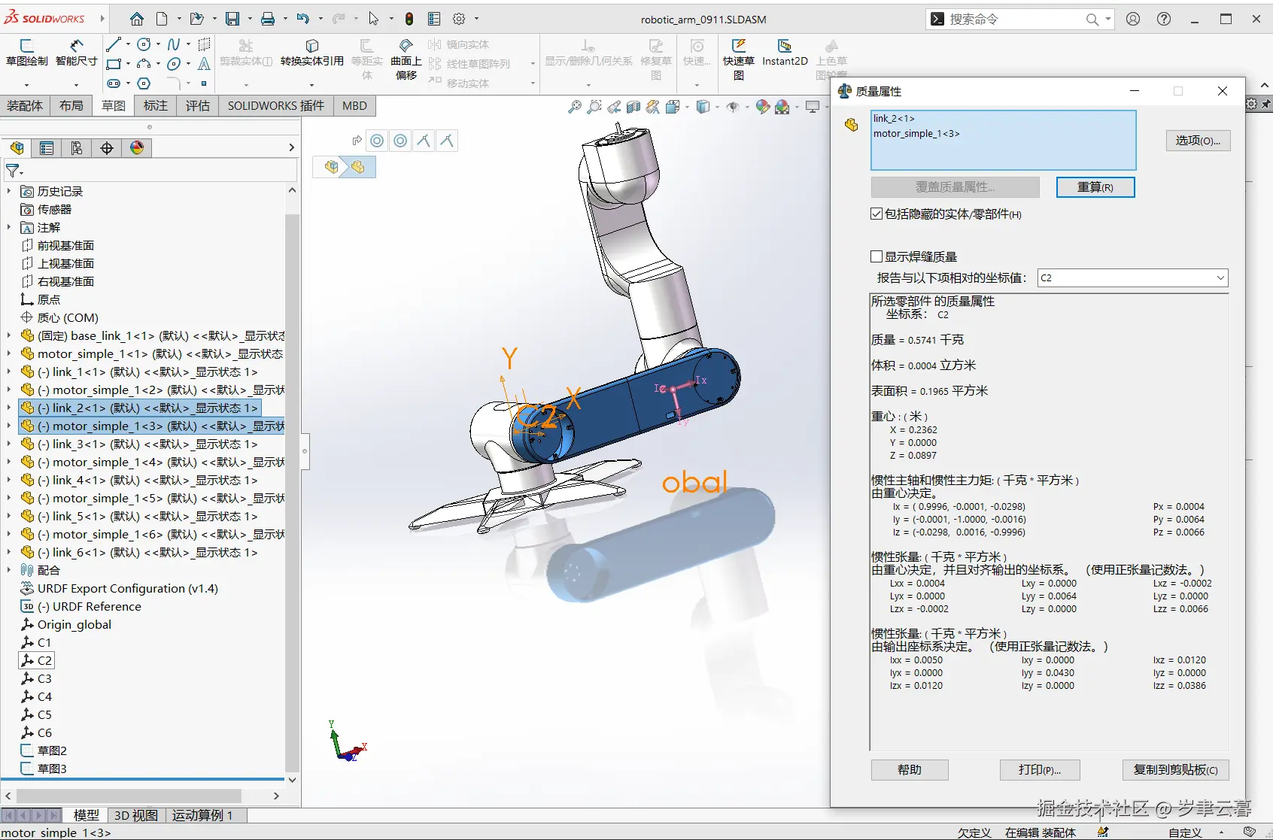Click the login user icon
Screen dimensions: 1273x840
[x=1133, y=19]
